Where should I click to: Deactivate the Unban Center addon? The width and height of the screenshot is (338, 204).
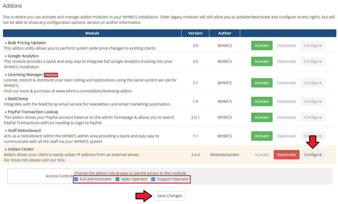[286, 155]
